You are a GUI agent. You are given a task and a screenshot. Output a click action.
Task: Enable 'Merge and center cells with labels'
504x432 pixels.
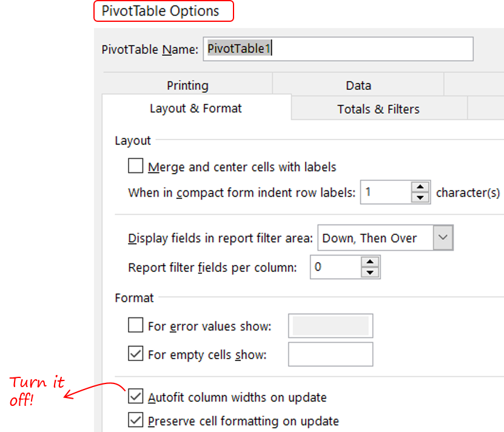[x=135, y=167]
